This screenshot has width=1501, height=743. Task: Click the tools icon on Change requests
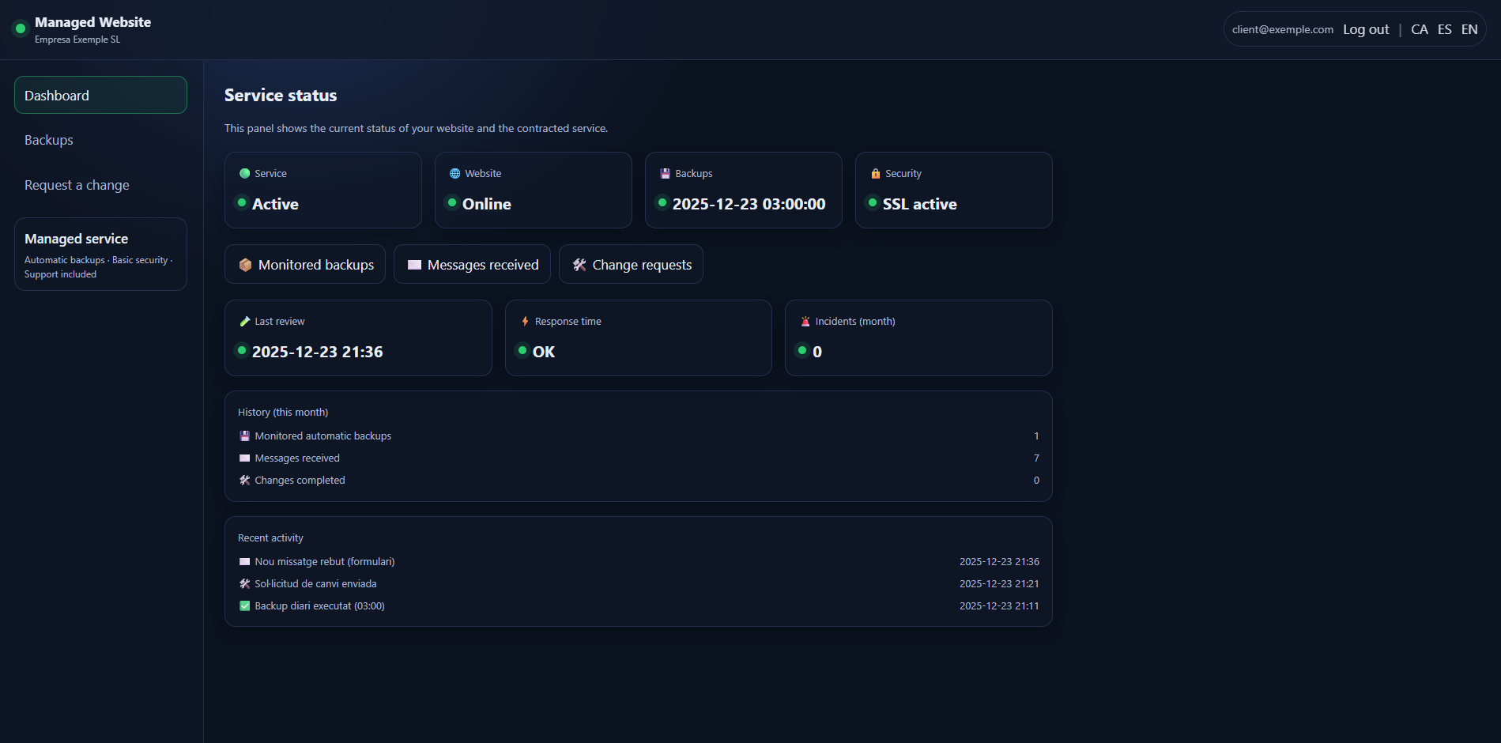coord(579,265)
